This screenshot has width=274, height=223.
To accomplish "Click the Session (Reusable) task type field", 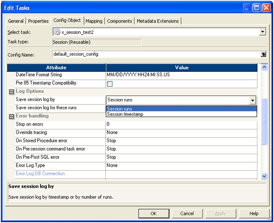I will pos(97,42).
